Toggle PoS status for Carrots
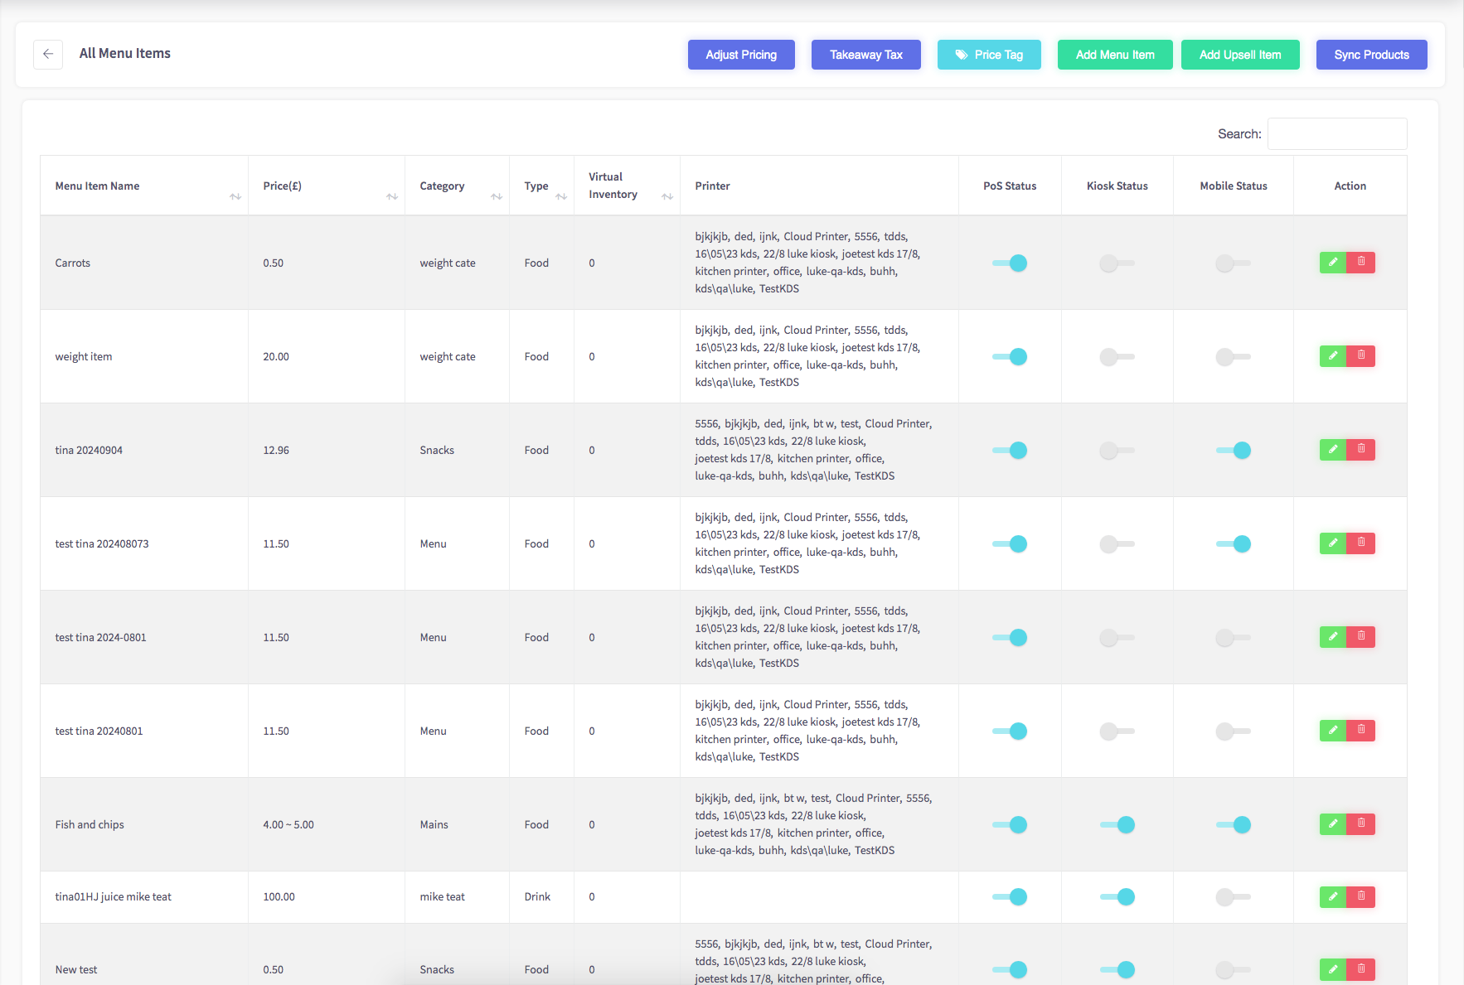This screenshot has width=1464, height=985. (x=1010, y=263)
